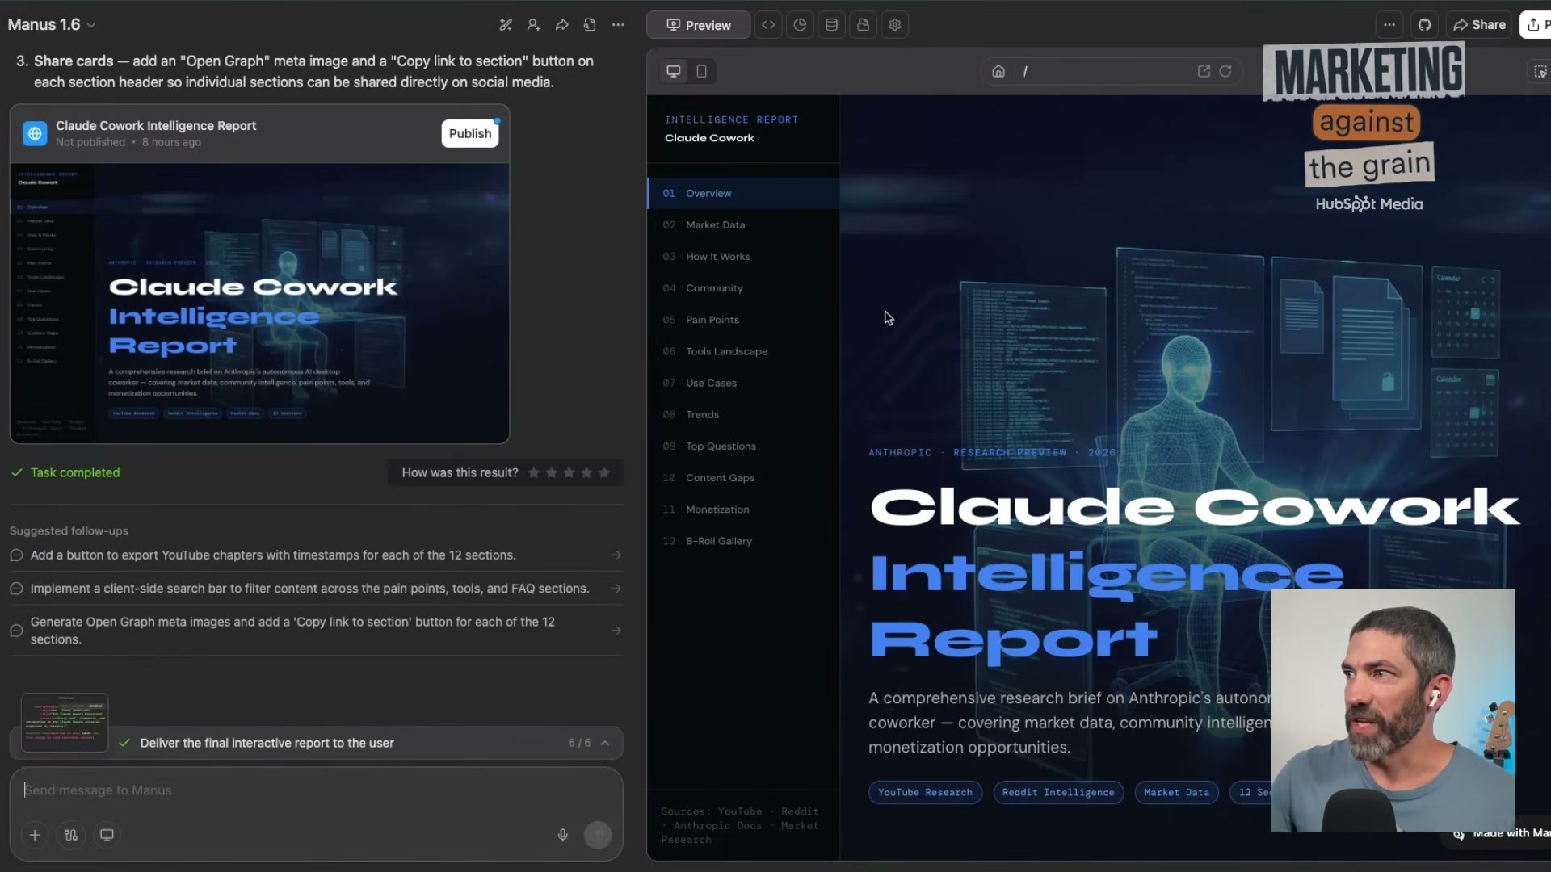Open the dashboard tab icon in top toolbar
The image size is (1551, 872).
click(x=800, y=25)
